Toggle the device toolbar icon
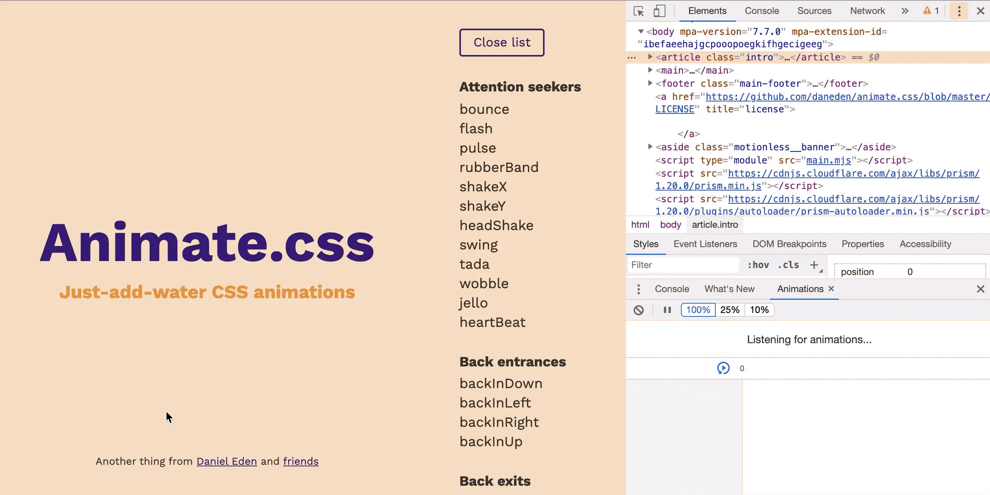 tap(659, 11)
